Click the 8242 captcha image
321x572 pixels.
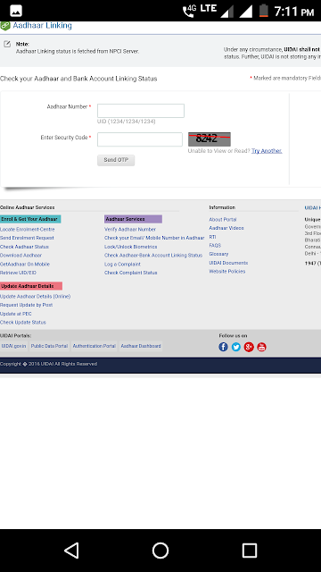click(x=210, y=139)
